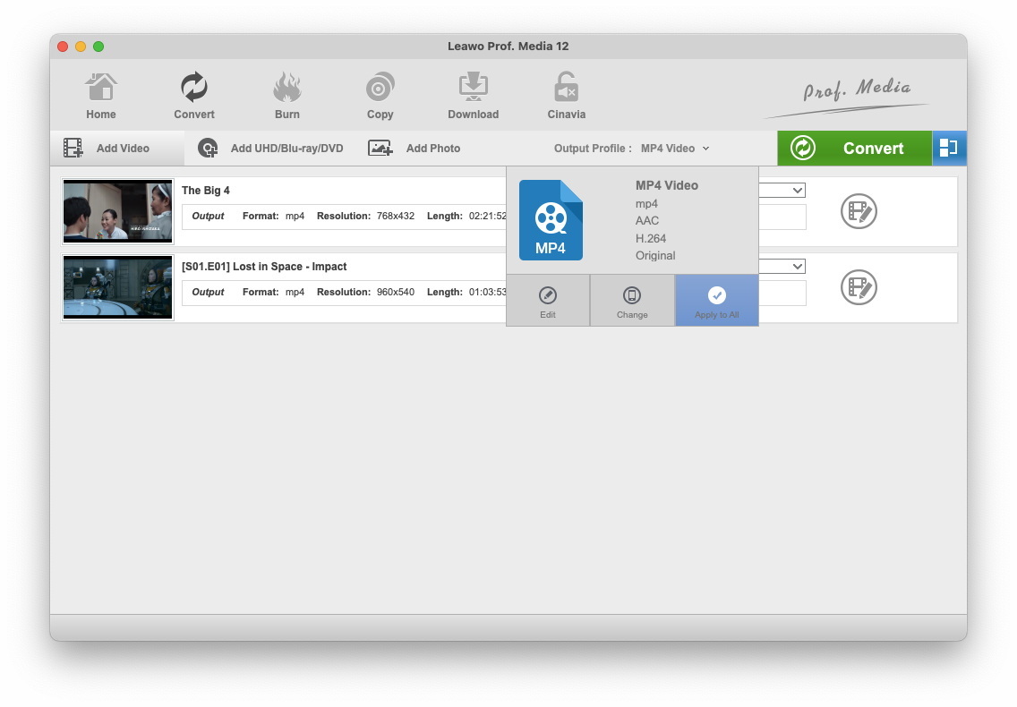Click title [S01.E01] Lost in Space - Impact
This screenshot has width=1017, height=707.
tap(264, 266)
